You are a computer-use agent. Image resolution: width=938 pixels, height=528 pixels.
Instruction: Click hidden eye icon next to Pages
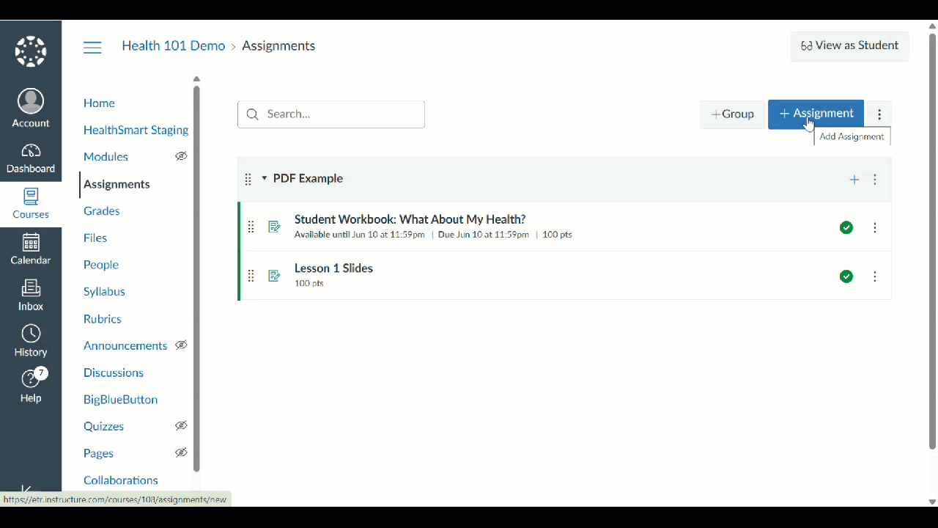[181, 452]
